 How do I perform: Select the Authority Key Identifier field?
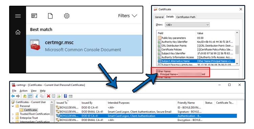(x=196, y=42)
